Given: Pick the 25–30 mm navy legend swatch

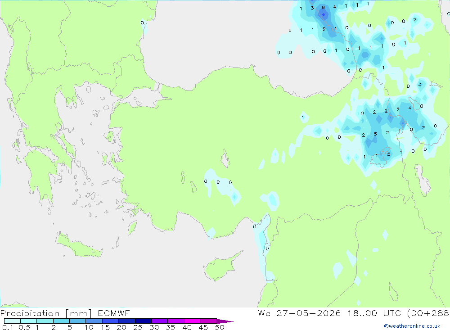Looking at the screenshot, I should pos(143,321).
